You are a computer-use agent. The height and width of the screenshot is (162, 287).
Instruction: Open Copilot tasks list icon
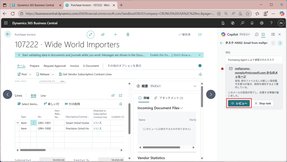click(x=263, y=34)
